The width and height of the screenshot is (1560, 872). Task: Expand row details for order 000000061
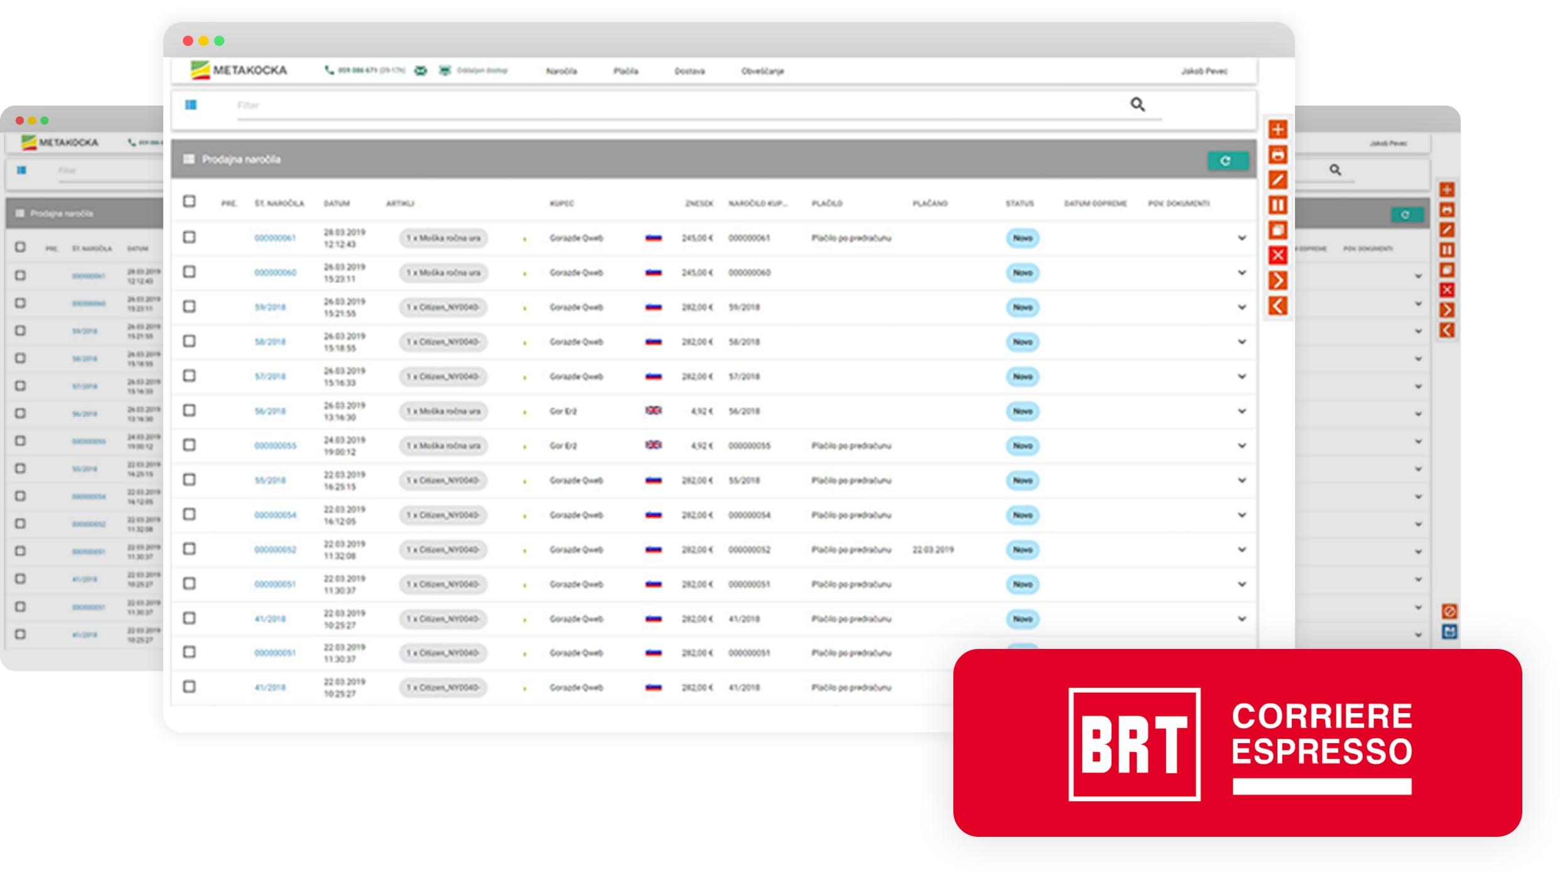[1242, 238]
